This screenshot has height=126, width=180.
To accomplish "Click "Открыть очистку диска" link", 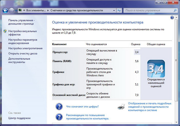I will [23, 54].
